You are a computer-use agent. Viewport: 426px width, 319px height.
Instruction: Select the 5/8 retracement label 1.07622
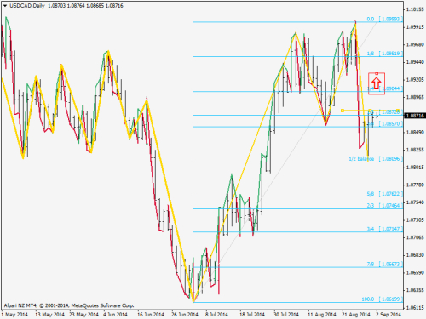click(x=384, y=194)
